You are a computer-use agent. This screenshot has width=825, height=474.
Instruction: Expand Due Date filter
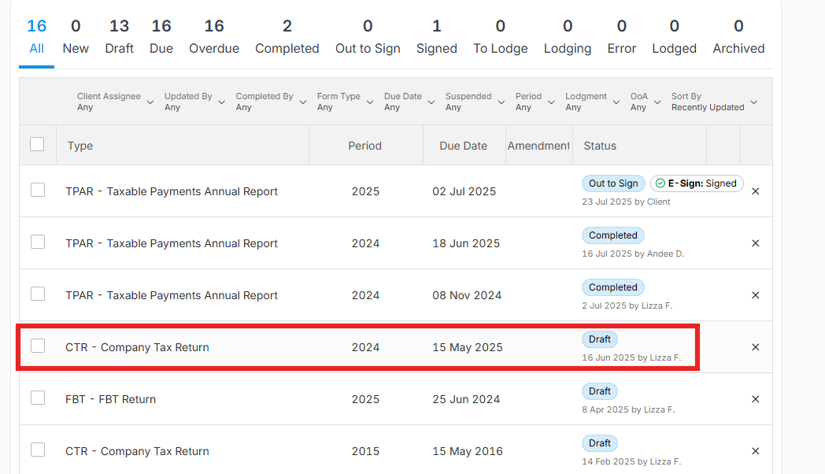click(409, 102)
